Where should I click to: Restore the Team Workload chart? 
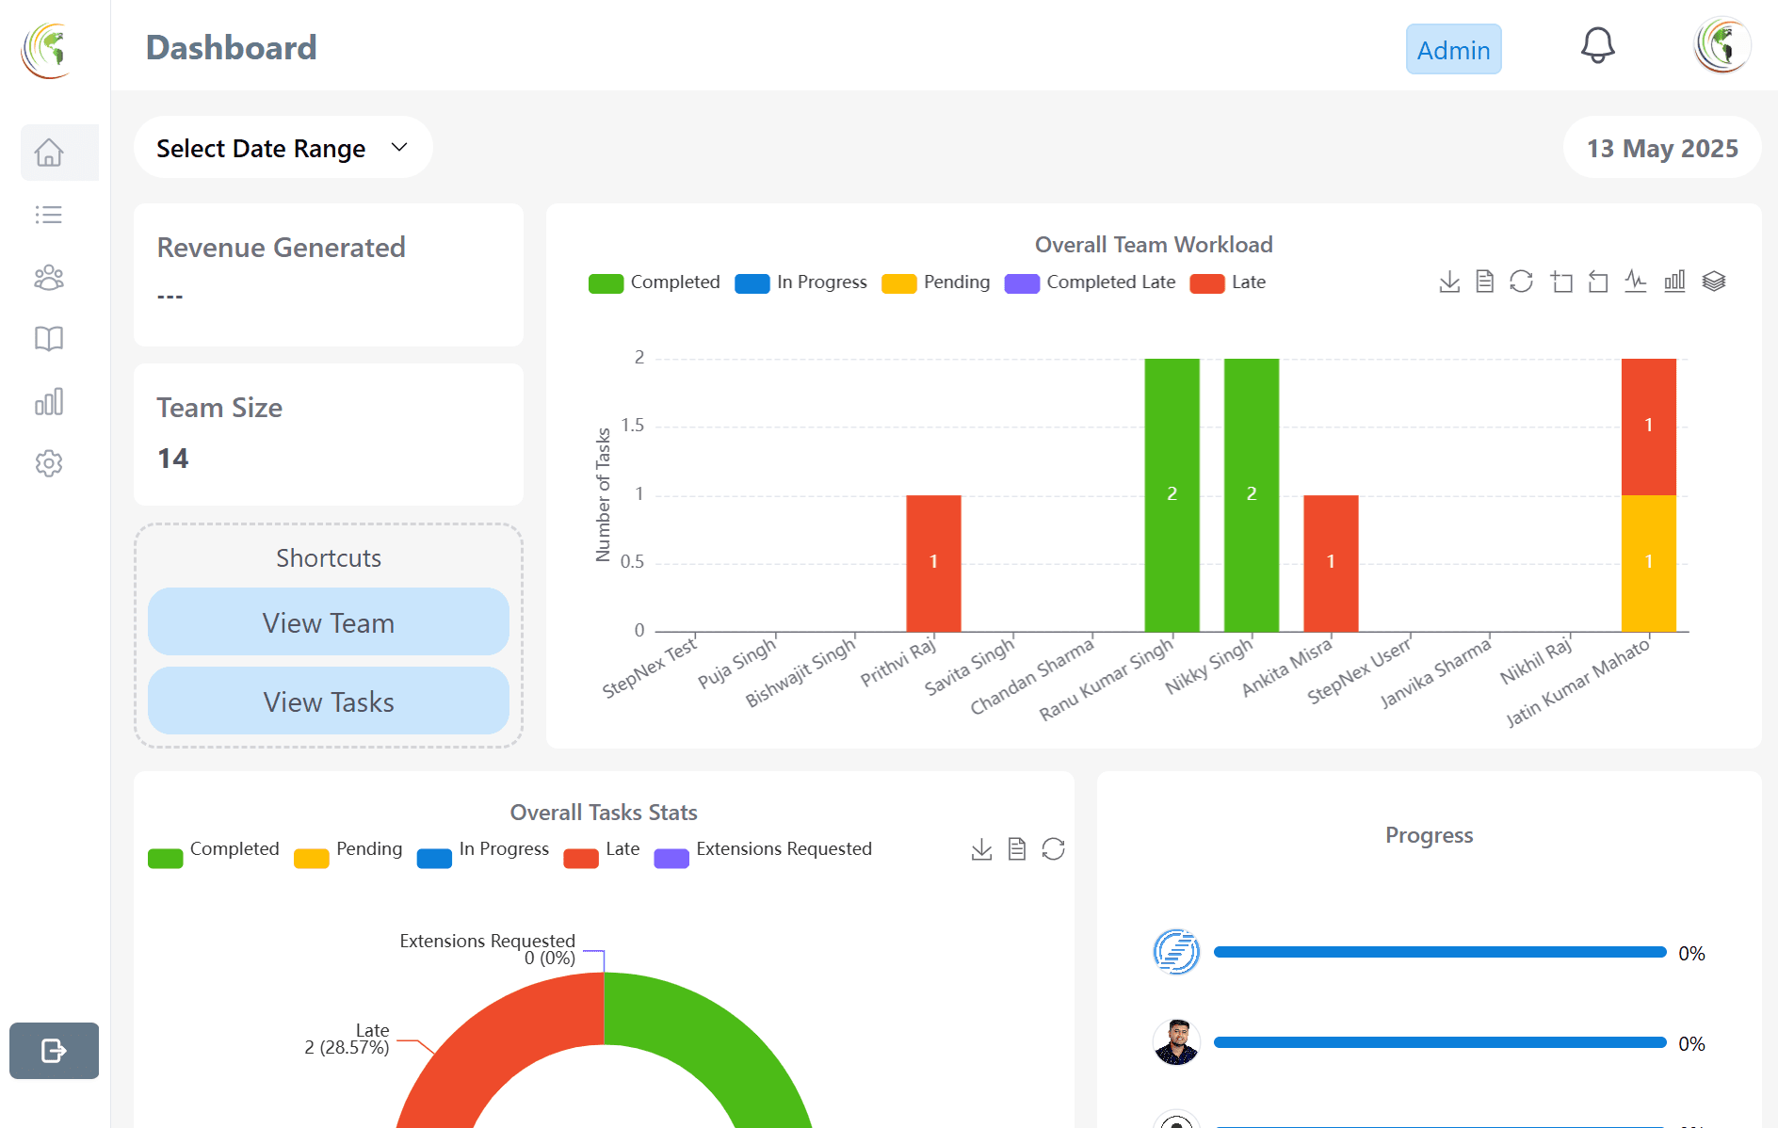1522,282
